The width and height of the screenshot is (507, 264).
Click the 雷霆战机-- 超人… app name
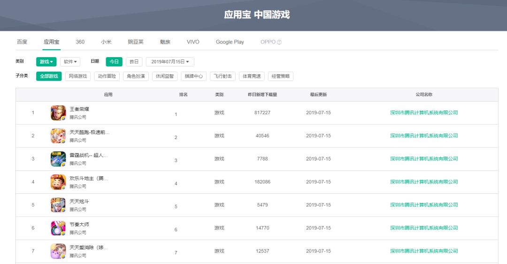coord(89,155)
